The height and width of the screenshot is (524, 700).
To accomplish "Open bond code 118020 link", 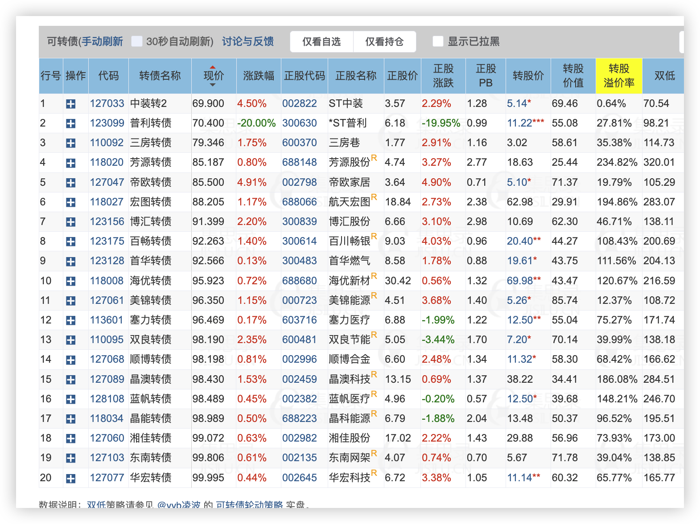I will click(x=107, y=162).
